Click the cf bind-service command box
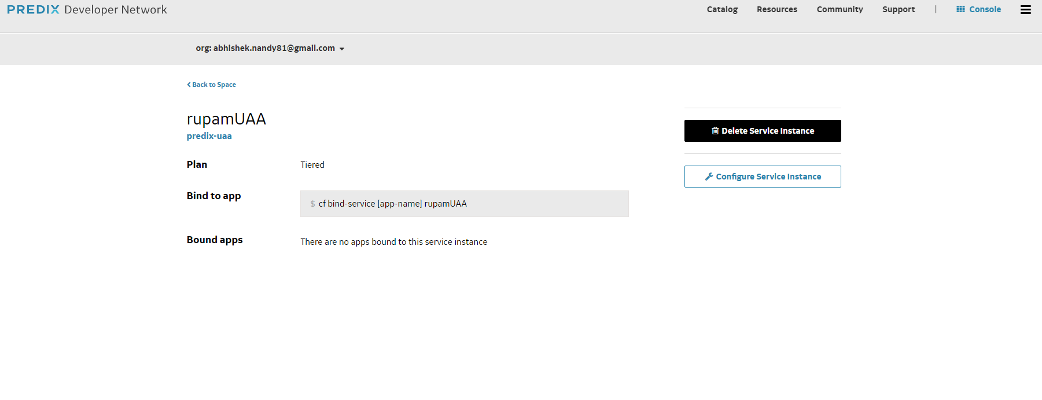Viewport: 1042px width, 400px height. coord(464,204)
